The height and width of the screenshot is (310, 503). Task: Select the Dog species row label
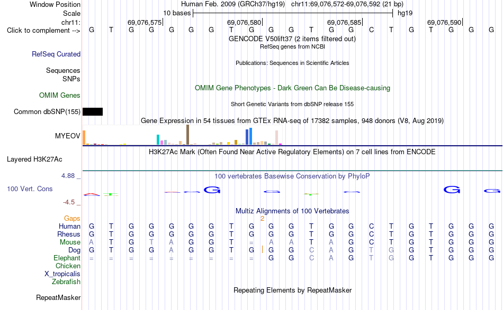(75, 250)
